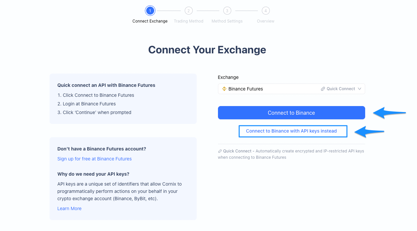Follow the Learn More link
417x231 pixels.
[69, 208]
